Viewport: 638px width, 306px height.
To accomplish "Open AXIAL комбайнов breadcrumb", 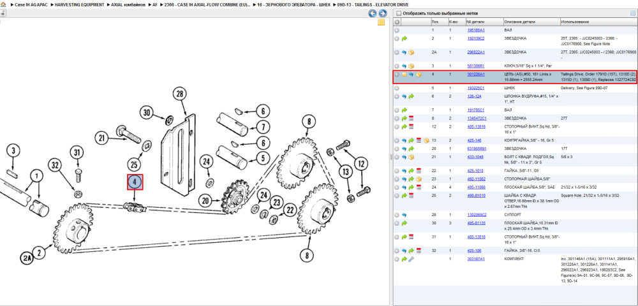I will point(128,4).
